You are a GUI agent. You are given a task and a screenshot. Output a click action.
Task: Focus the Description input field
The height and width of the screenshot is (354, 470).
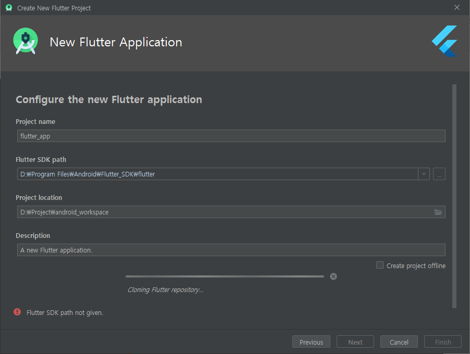(x=231, y=250)
